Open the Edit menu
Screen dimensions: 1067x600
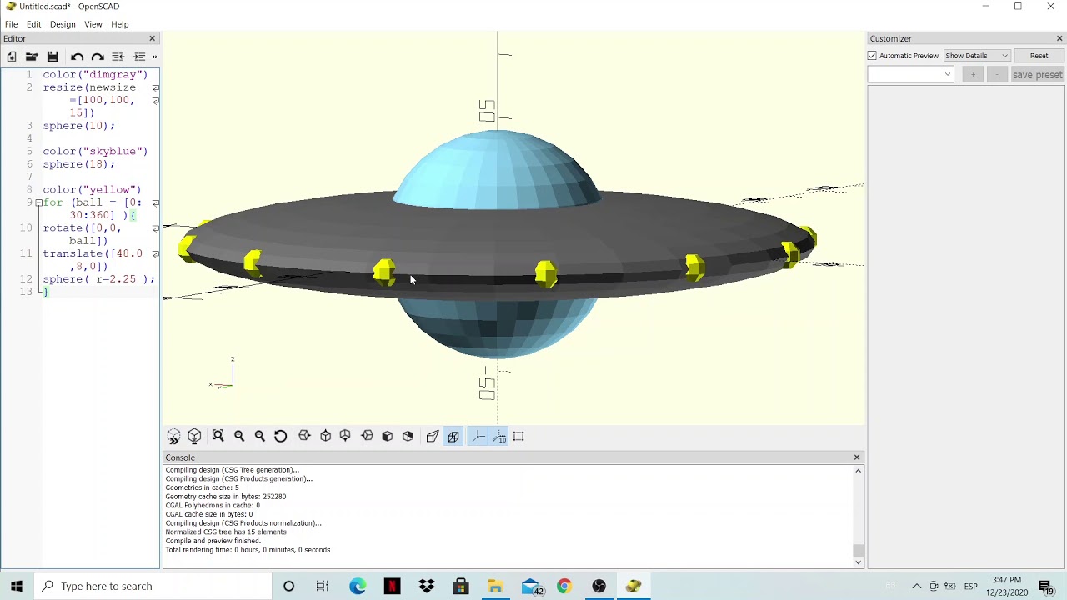pos(33,24)
